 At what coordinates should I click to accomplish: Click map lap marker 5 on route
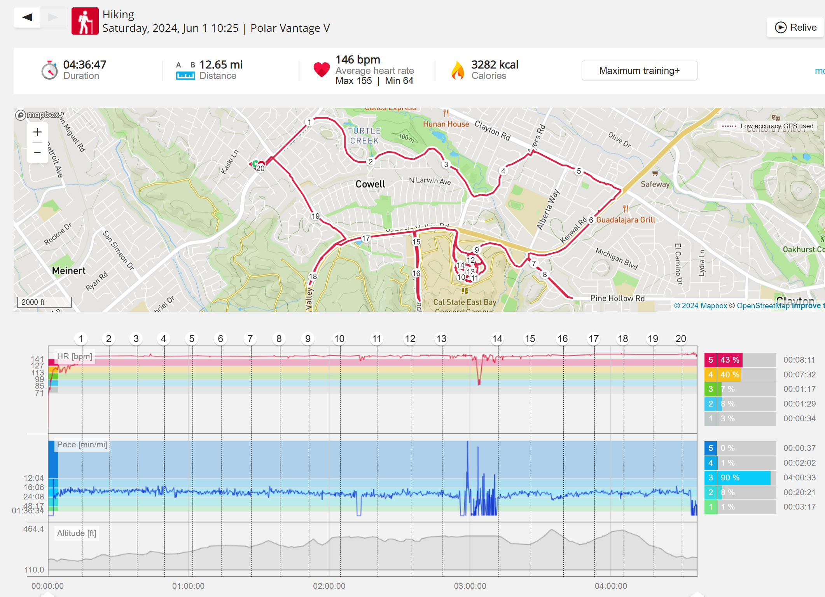(x=579, y=171)
